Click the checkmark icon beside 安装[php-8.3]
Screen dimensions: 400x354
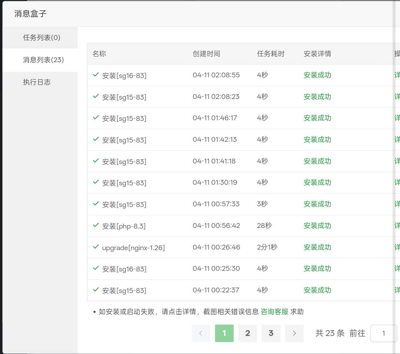tap(95, 225)
